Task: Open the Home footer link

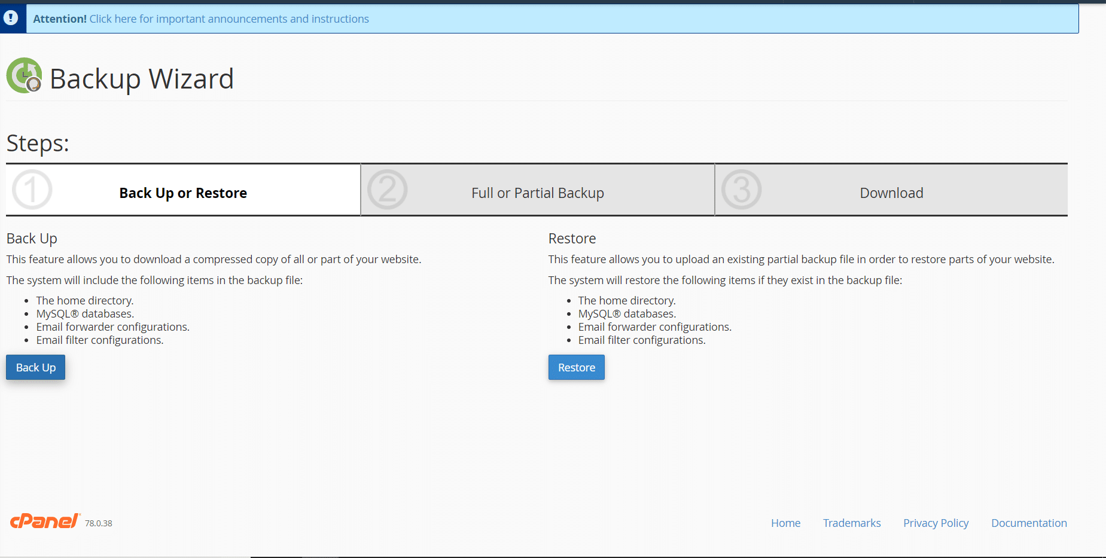Action: (785, 523)
